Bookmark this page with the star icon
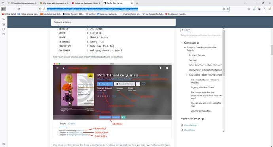This screenshot has width=273, height=147. [x=227, y=9]
